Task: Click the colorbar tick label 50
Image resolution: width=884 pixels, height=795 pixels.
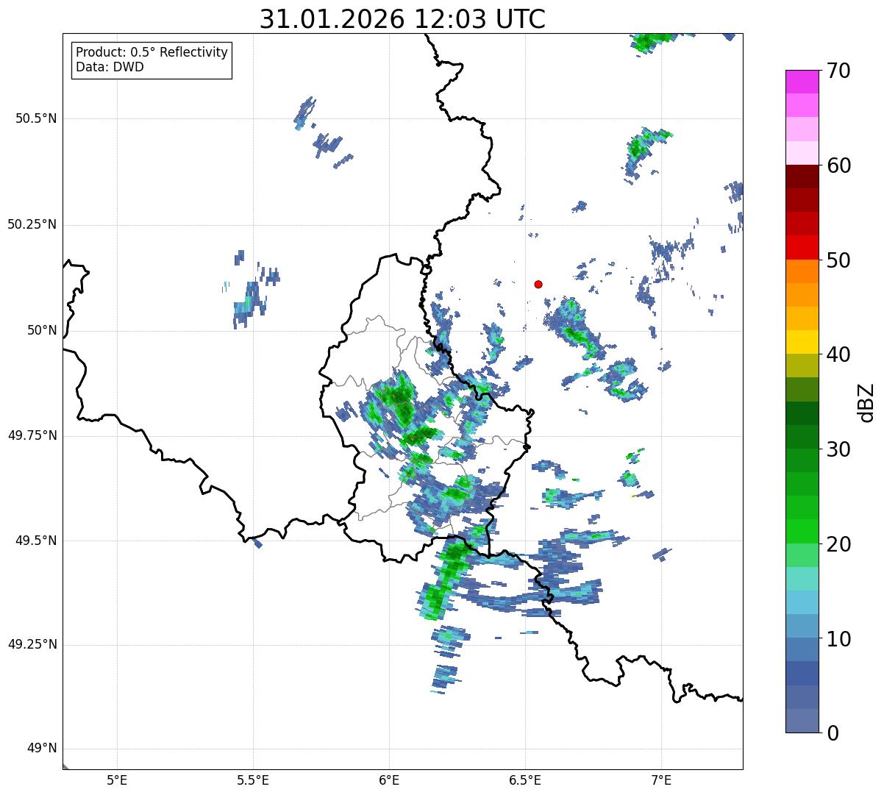Action: click(838, 260)
